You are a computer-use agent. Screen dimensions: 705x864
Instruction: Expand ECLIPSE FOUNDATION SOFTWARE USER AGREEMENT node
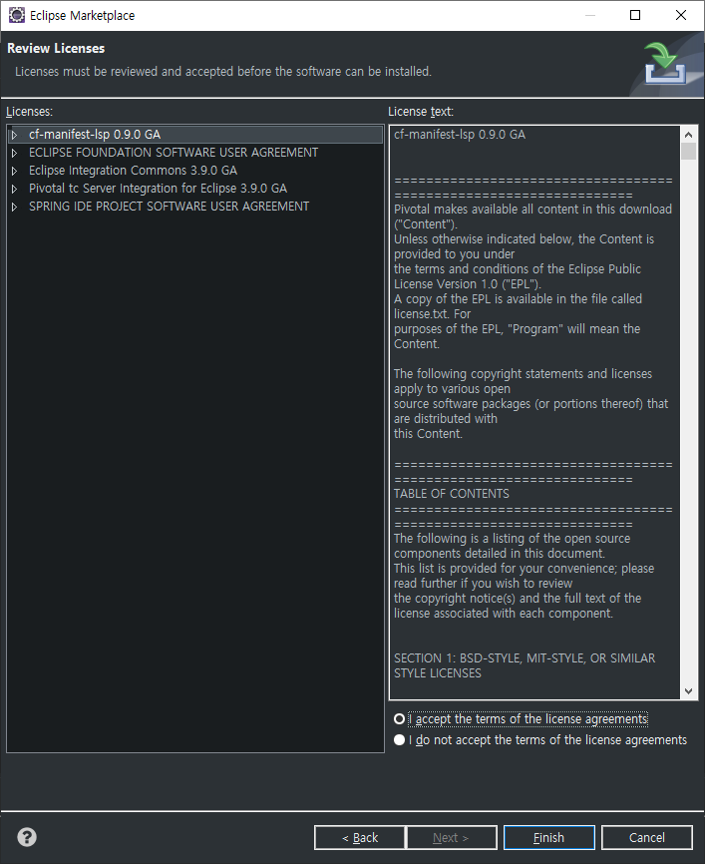14,153
